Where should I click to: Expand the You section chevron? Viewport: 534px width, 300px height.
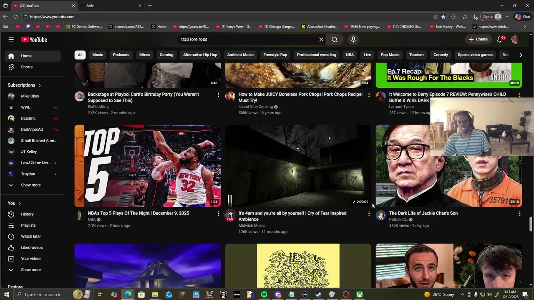click(x=20, y=203)
